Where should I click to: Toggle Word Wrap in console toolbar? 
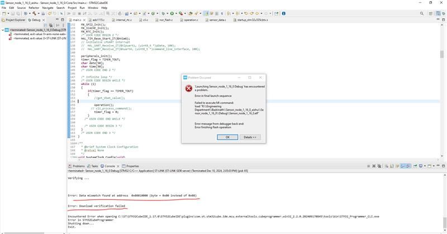397,166
